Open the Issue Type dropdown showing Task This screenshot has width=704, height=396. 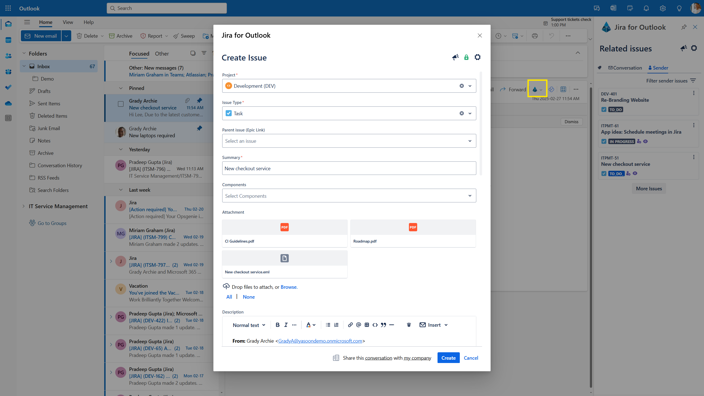[469, 113]
